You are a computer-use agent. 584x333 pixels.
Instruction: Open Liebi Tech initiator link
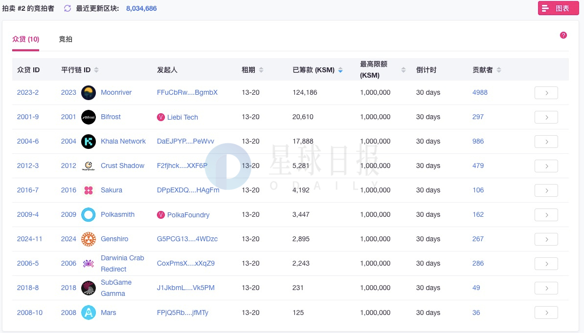coord(182,117)
